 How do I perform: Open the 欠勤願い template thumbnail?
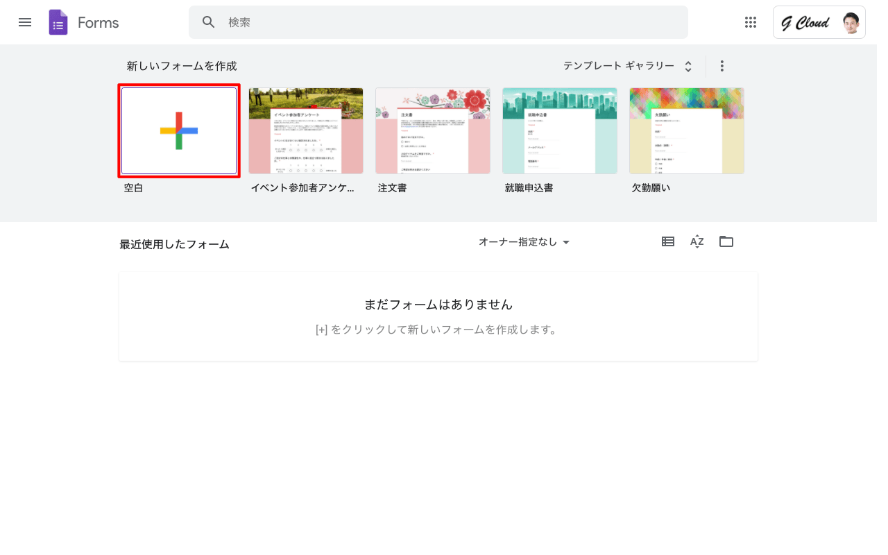click(687, 130)
